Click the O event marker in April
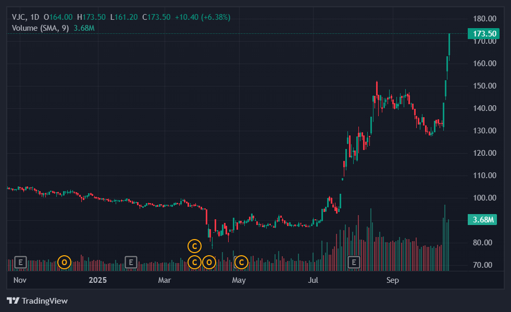Viewport: 511px width, 312px height. tap(209, 262)
